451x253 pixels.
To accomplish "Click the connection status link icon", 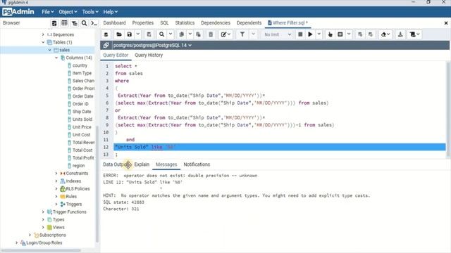I will tap(106, 45).
